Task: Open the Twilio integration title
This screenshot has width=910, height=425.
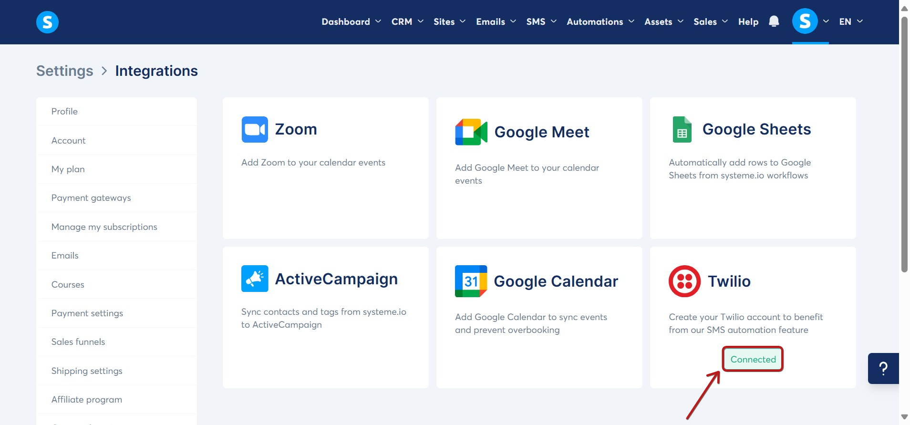Action: point(729,281)
